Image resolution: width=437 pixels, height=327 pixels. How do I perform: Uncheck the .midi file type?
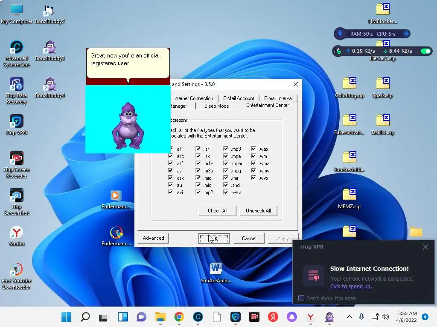198,185
